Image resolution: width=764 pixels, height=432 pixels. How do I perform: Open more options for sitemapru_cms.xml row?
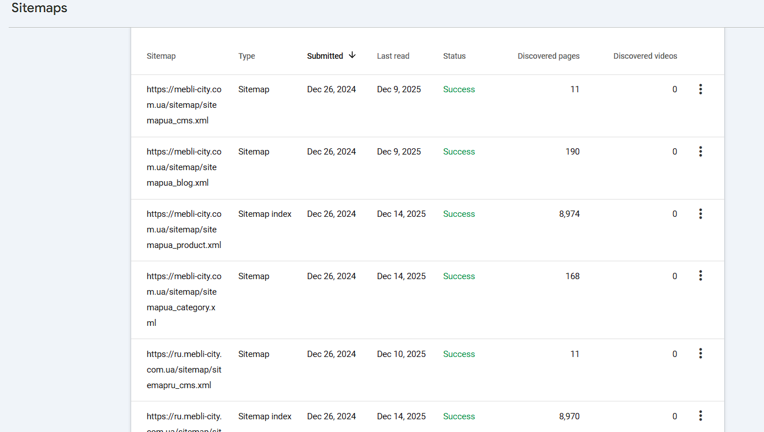[x=700, y=354]
